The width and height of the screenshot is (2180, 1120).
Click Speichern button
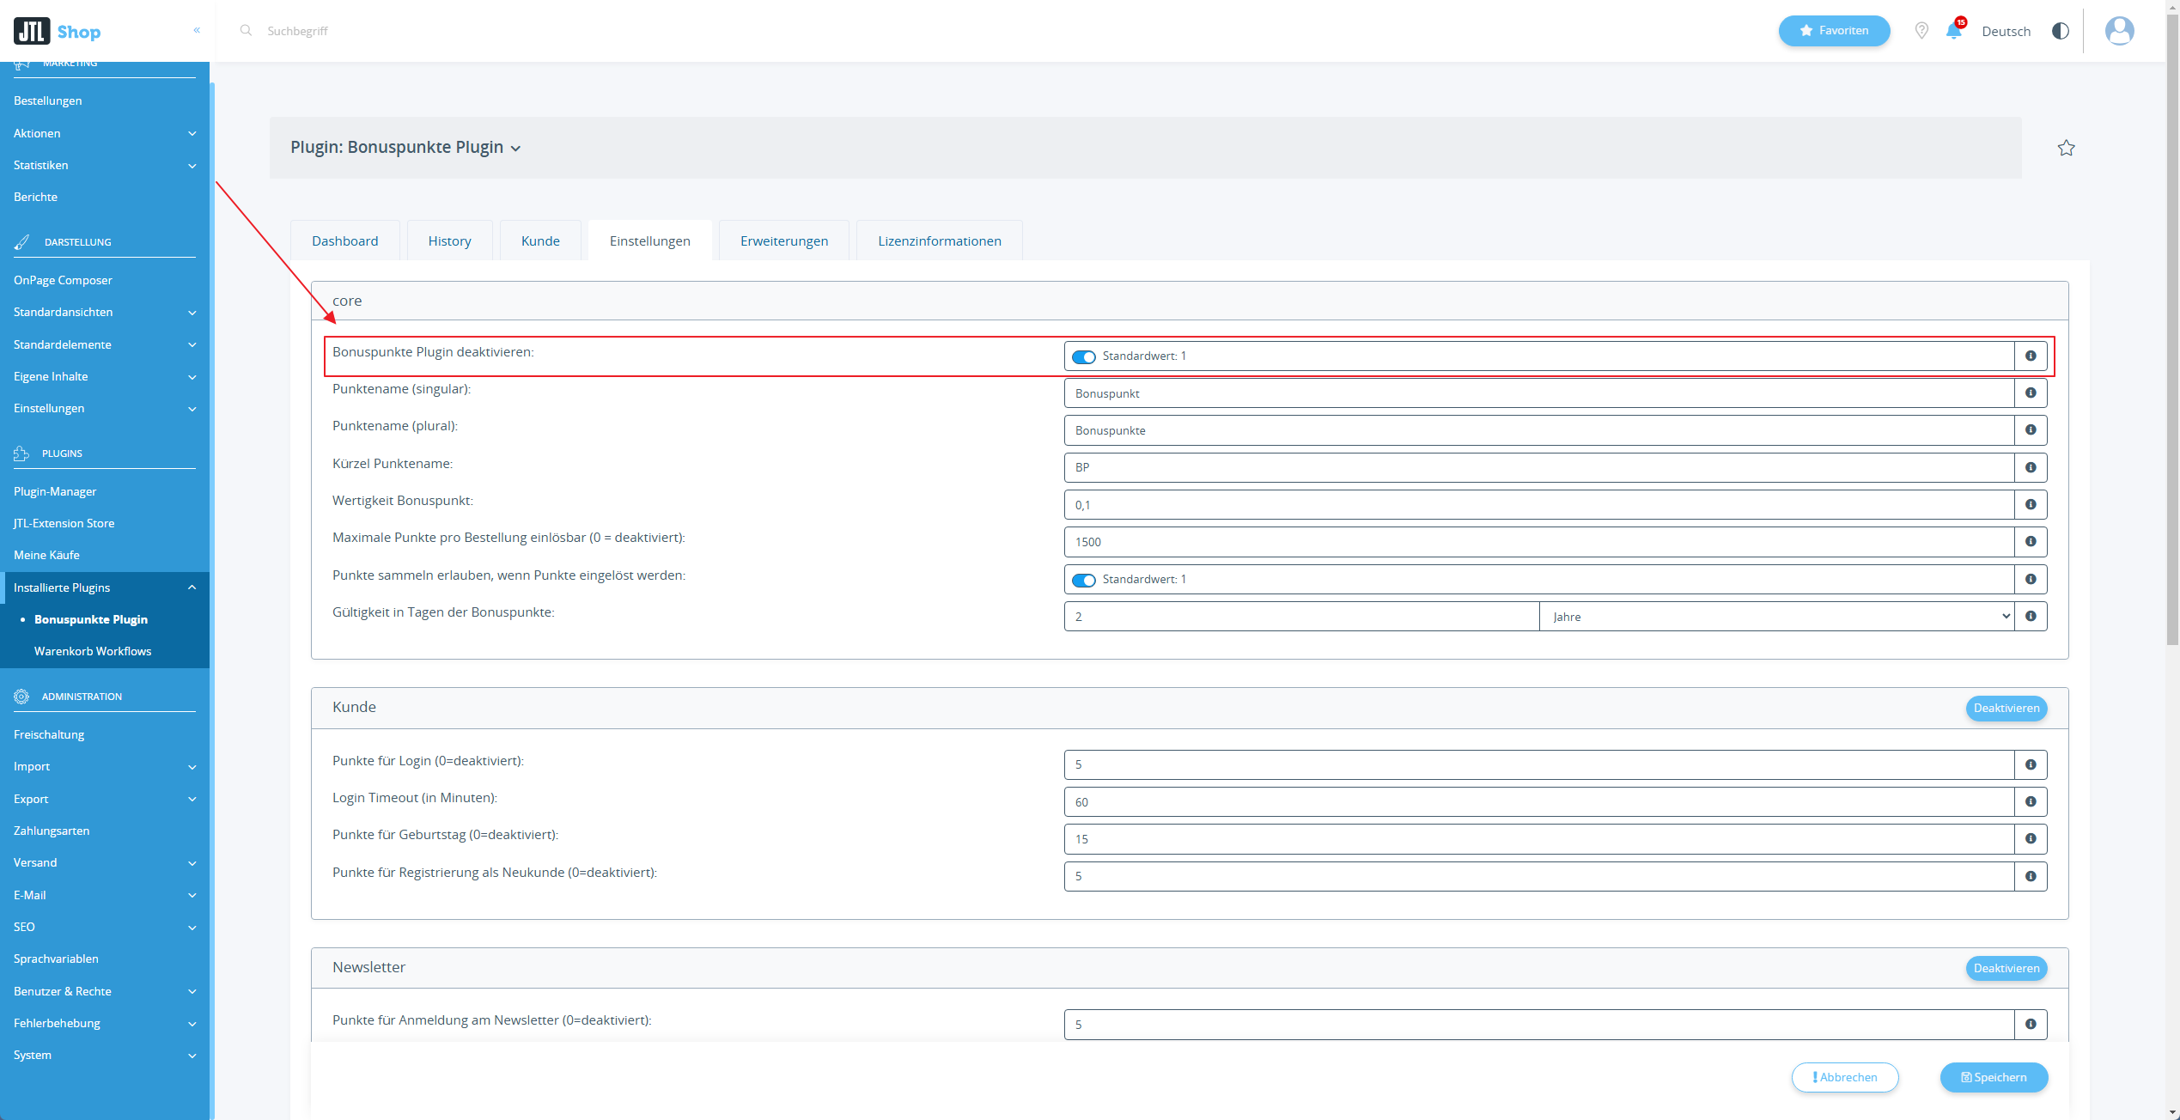(1994, 1077)
